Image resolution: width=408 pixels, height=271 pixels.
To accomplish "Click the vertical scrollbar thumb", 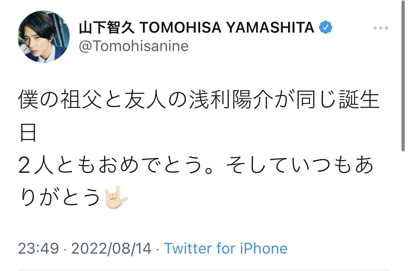I will pos(403,76).
